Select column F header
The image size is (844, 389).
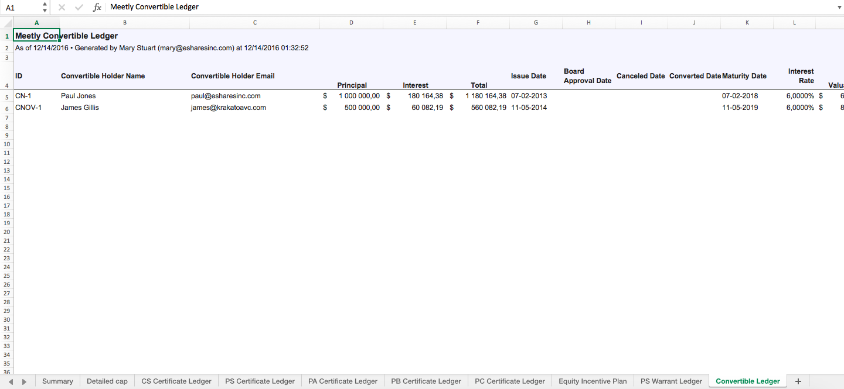tap(478, 23)
